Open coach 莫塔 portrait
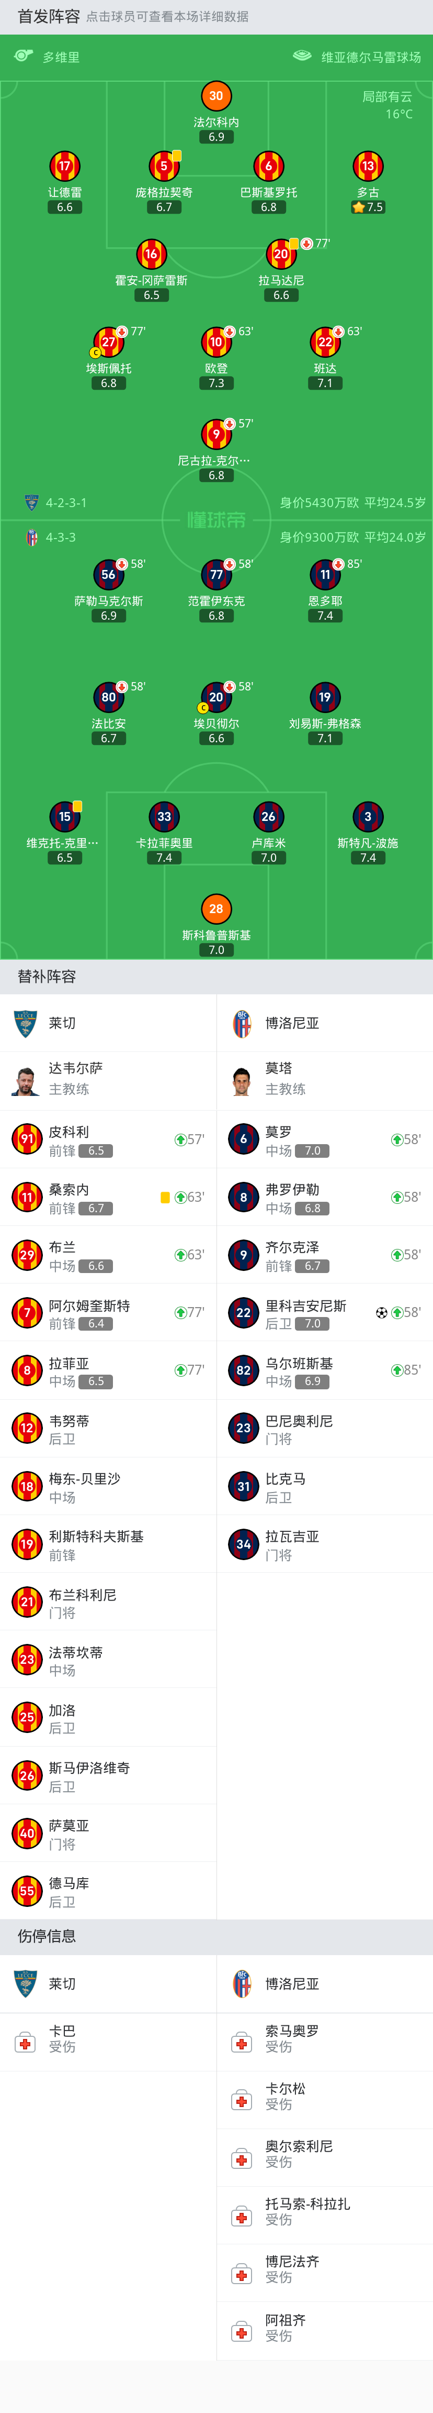This screenshot has height=2413, width=433. click(x=242, y=1080)
